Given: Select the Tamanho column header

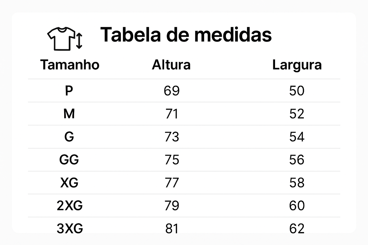Looking at the screenshot, I should point(70,65).
